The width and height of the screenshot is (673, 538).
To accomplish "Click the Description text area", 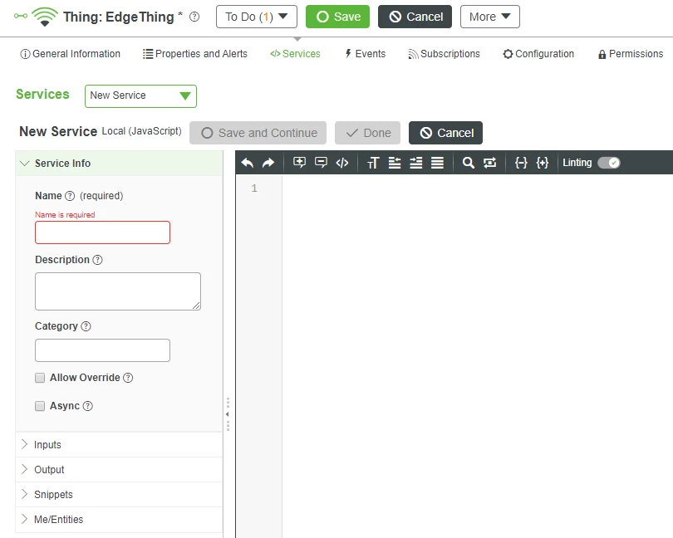I will pos(118,291).
